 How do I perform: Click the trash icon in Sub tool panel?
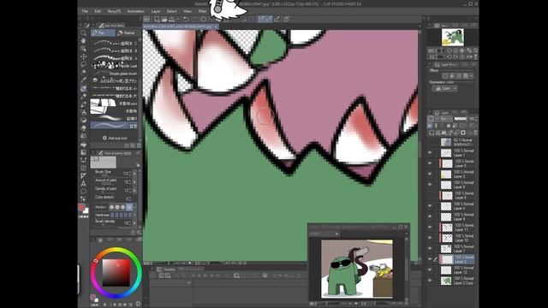tap(139, 145)
